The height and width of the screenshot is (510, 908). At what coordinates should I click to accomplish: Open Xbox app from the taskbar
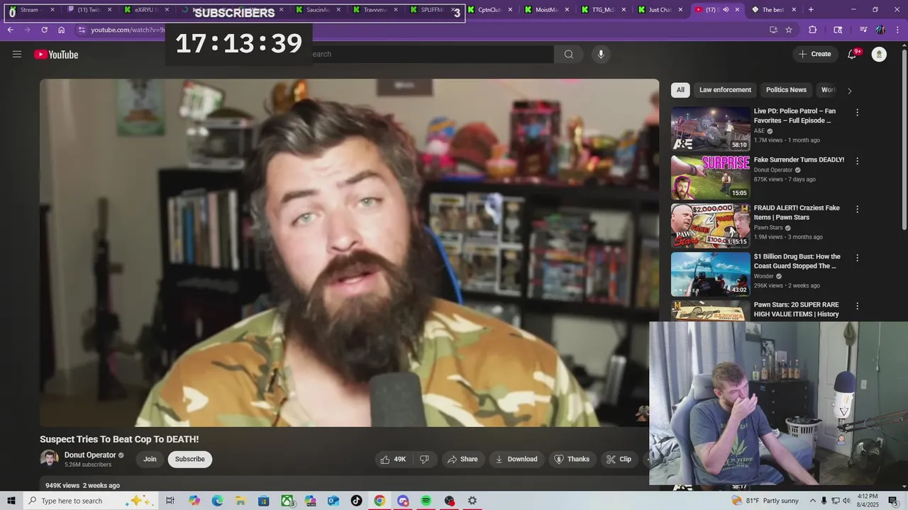[x=287, y=501]
